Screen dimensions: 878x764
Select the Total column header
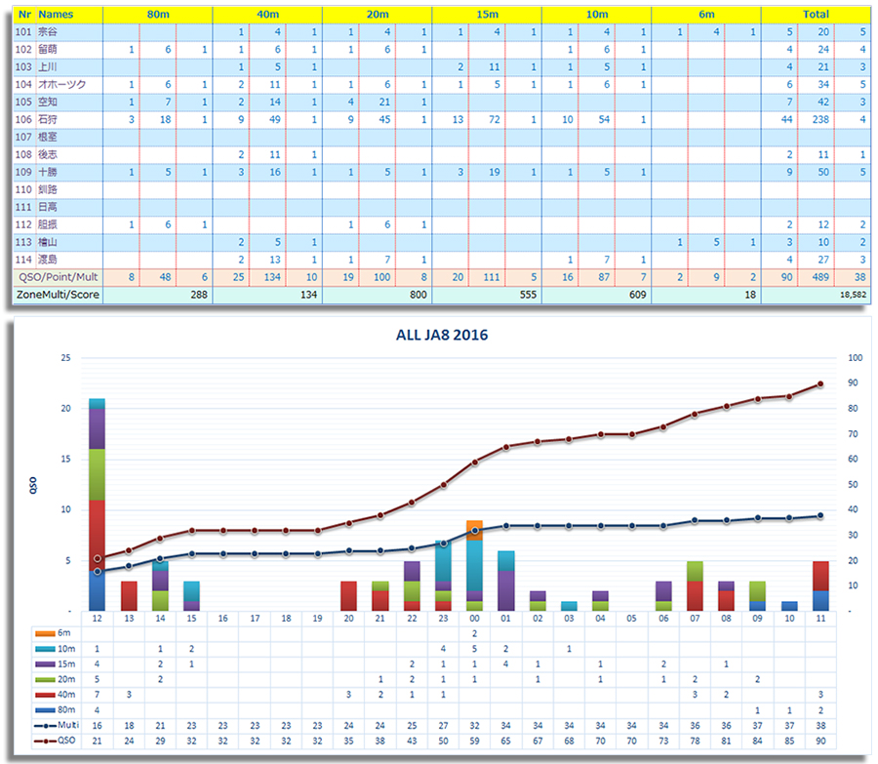point(816,15)
